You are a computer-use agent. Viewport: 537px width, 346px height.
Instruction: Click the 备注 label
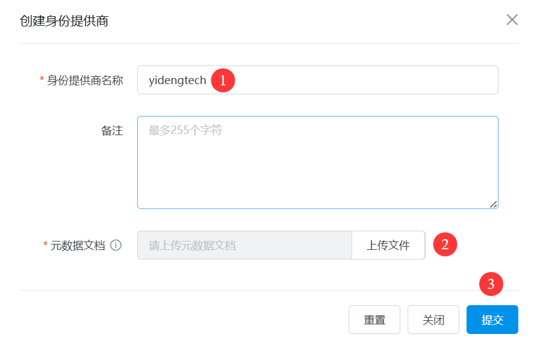(112, 130)
